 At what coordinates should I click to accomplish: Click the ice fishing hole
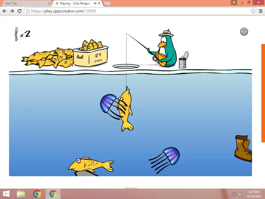click(x=126, y=66)
